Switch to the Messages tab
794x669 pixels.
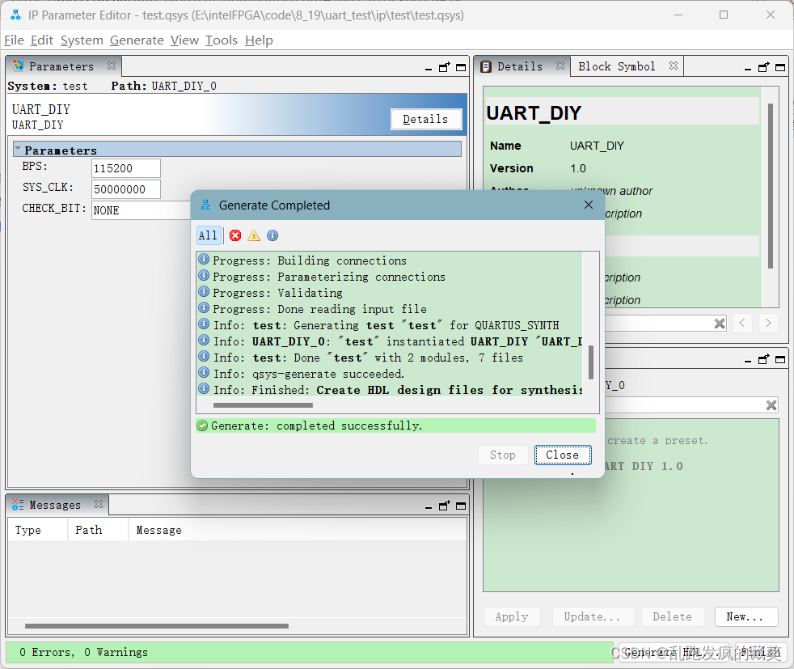[x=54, y=505]
